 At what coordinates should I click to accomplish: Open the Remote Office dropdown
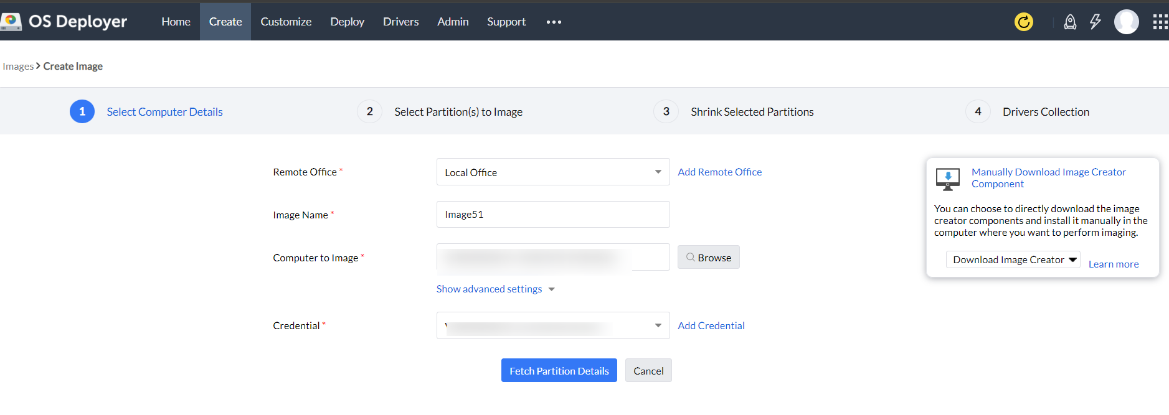552,172
